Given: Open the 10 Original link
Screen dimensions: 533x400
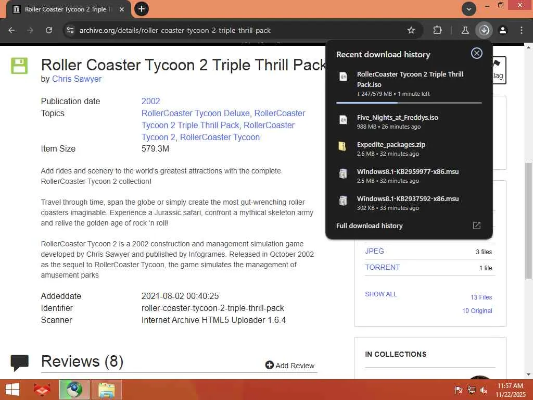Looking at the screenshot, I should tap(477, 310).
